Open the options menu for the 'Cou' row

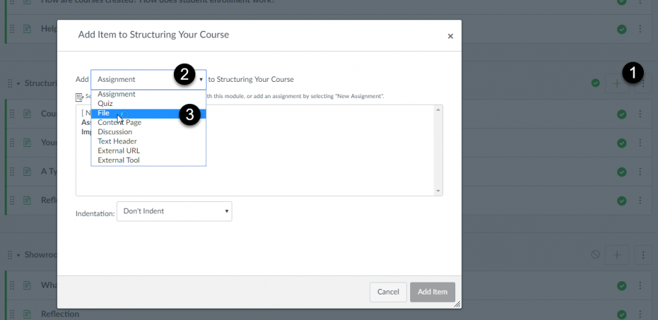point(640,113)
